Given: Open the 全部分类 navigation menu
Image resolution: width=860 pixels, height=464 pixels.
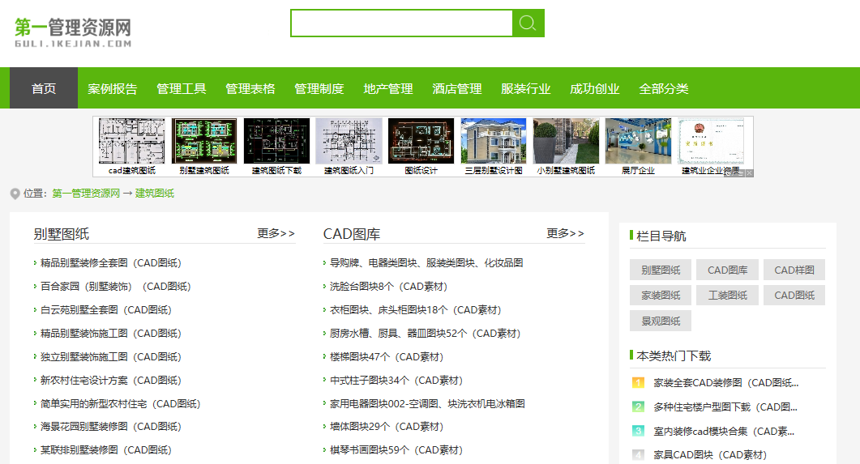Looking at the screenshot, I should (x=663, y=88).
